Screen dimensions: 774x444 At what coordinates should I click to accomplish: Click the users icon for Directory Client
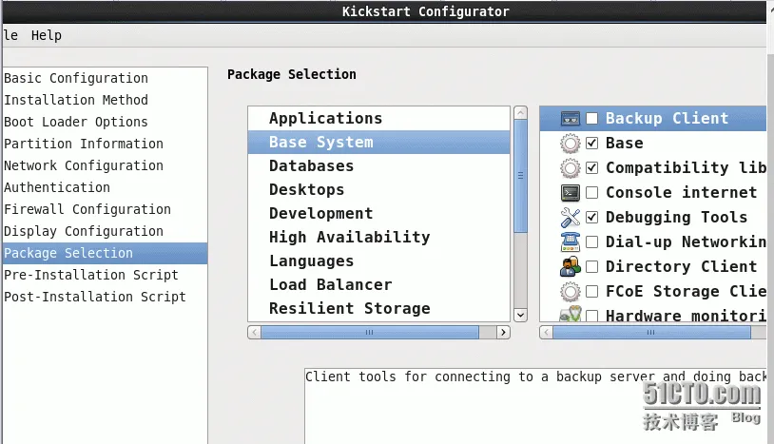coord(571,266)
